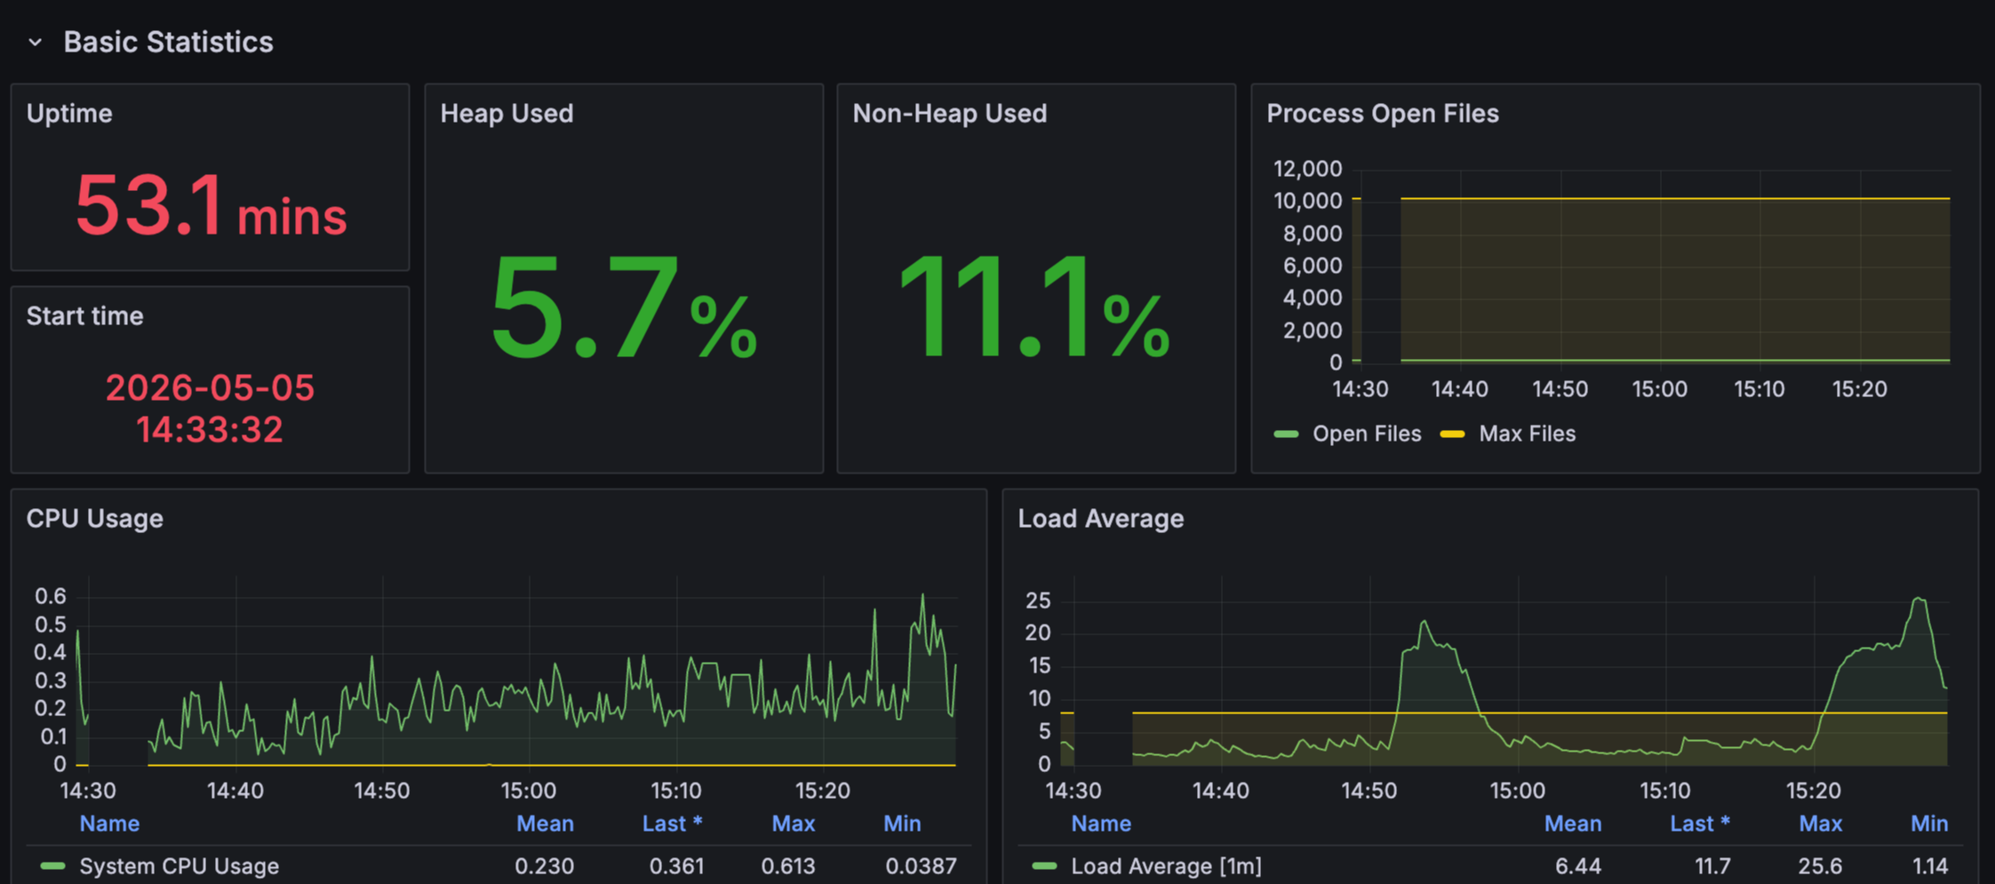Screen dimensions: 1995x884
Task: Click the Load Average [1m] color swatch
Action: point(1044,865)
